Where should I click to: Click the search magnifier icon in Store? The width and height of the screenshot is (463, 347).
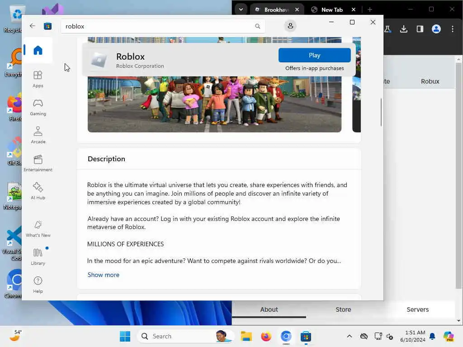pyautogui.click(x=257, y=26)
